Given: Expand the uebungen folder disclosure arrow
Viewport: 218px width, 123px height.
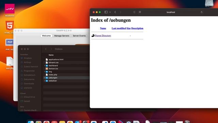Looking at the screenshot, I should (45, 78).
